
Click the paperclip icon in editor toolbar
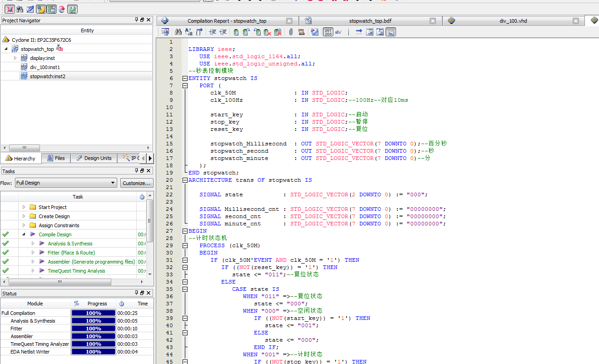(x=291, y=32)
